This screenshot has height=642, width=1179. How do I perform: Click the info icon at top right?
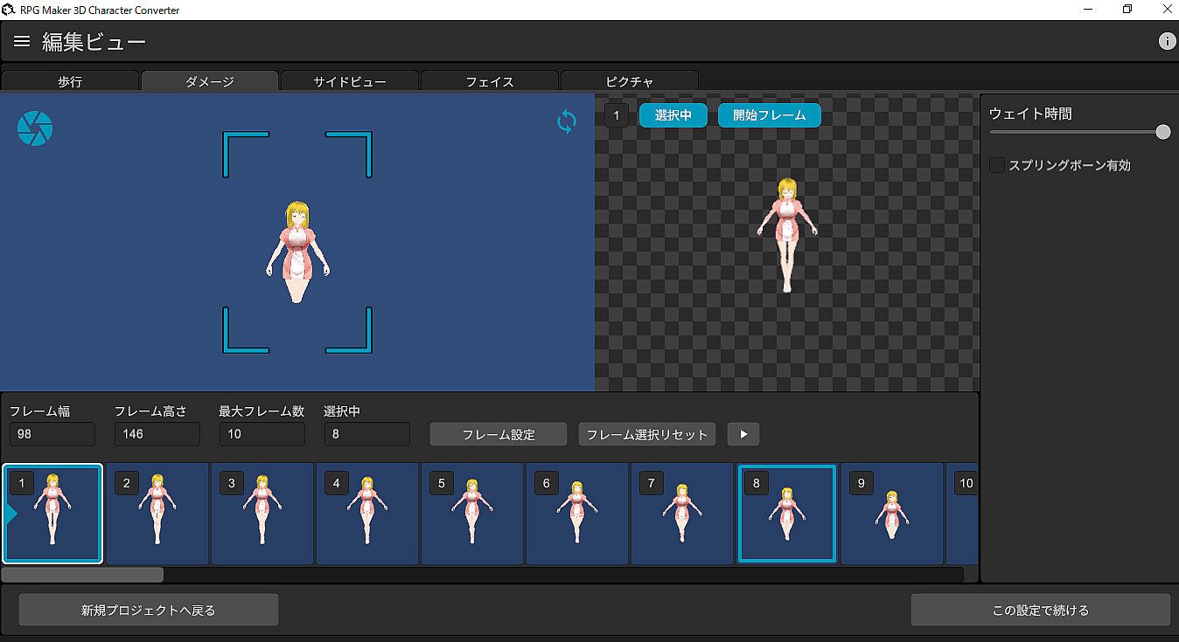tap(1167, 41)
